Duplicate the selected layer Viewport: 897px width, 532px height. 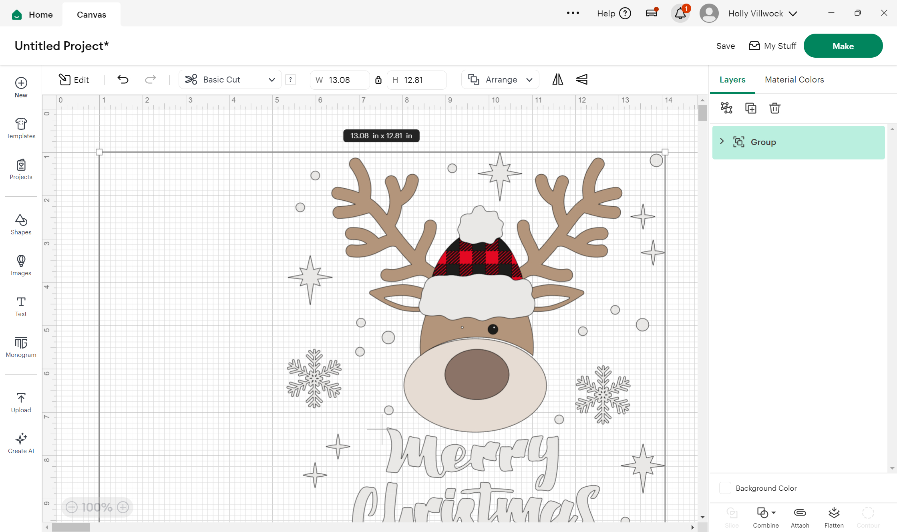coord(750,108)
